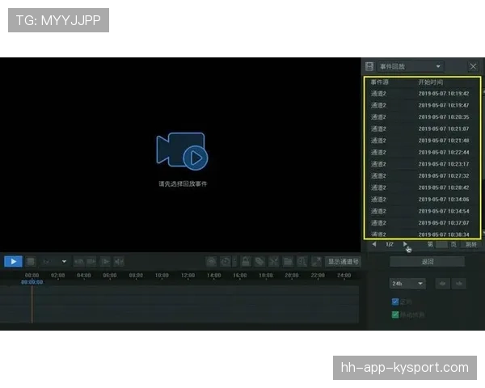
Task: Click the first icon in right toolbar group
Action: 211,262
